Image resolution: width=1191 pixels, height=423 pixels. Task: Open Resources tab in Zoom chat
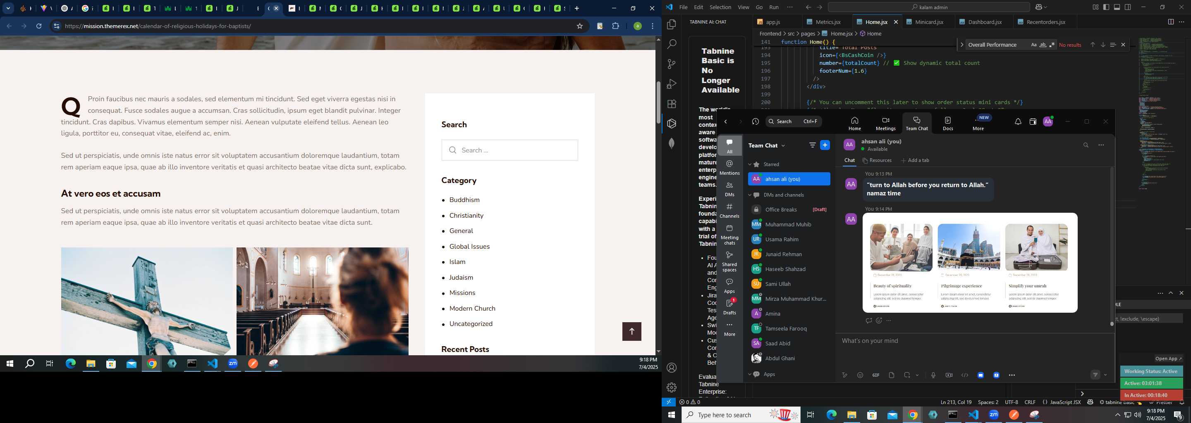coord(877,160)
